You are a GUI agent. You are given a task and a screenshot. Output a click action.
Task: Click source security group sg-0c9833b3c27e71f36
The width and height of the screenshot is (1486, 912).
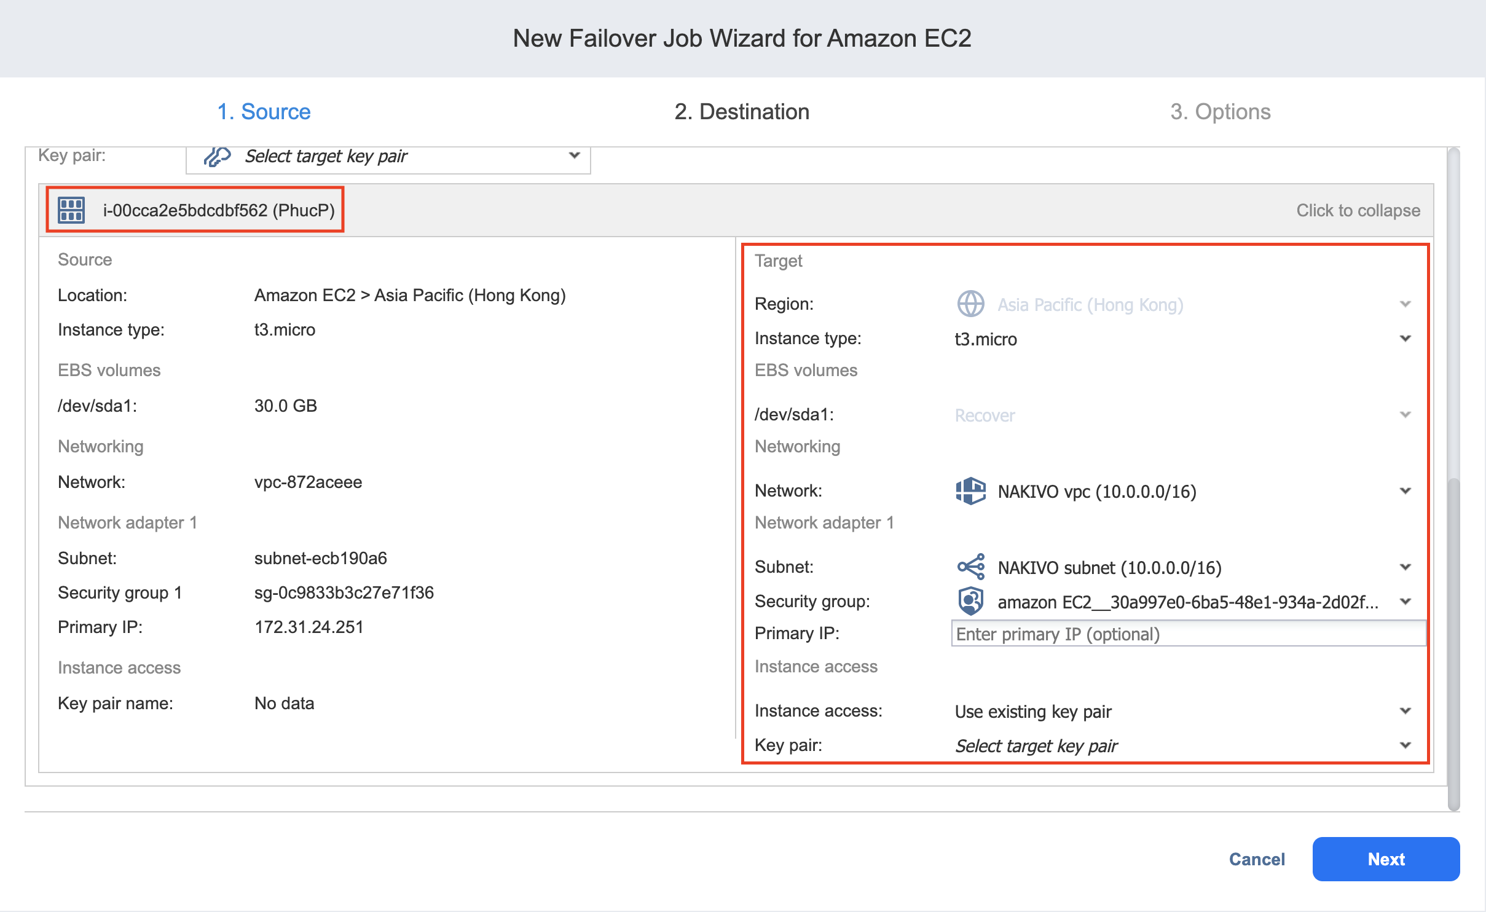[x=344, y=592]
